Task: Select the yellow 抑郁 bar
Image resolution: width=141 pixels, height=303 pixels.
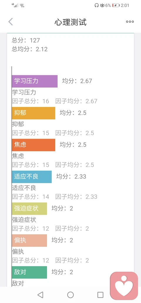Action: coord(33,113)
